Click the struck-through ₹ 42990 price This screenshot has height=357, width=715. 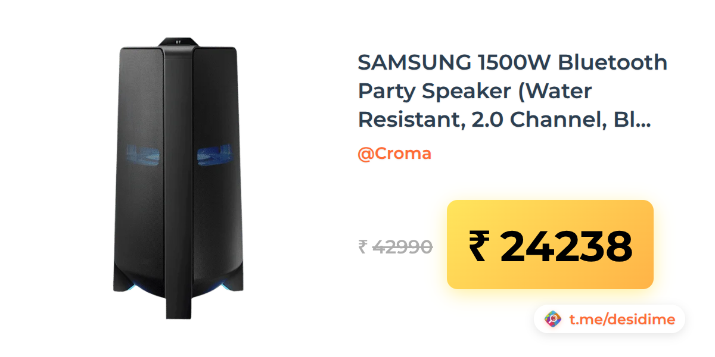(x=395, y=246)
